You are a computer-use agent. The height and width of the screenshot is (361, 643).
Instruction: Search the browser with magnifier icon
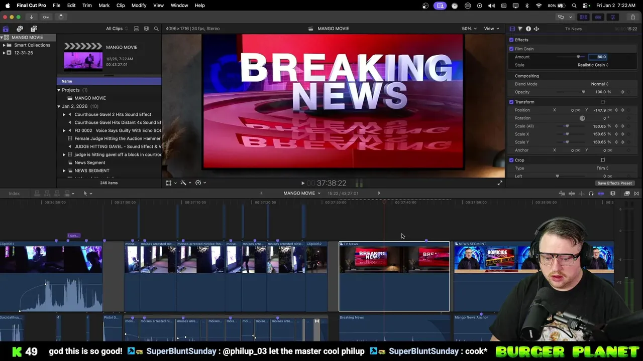click(156, 29)
